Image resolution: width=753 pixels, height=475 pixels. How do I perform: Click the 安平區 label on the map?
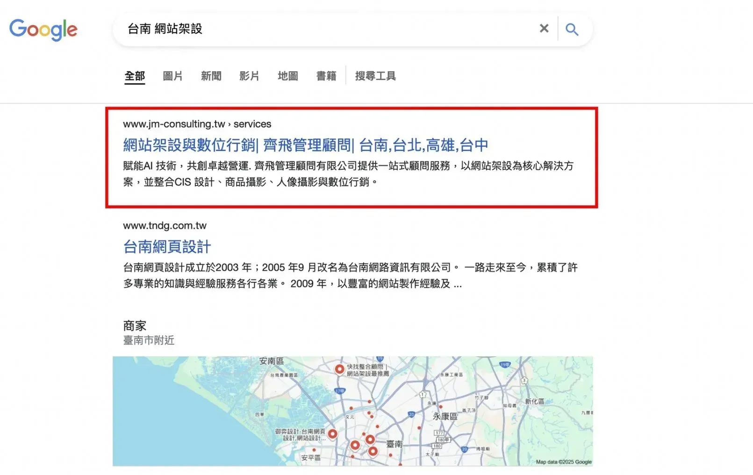311,458
